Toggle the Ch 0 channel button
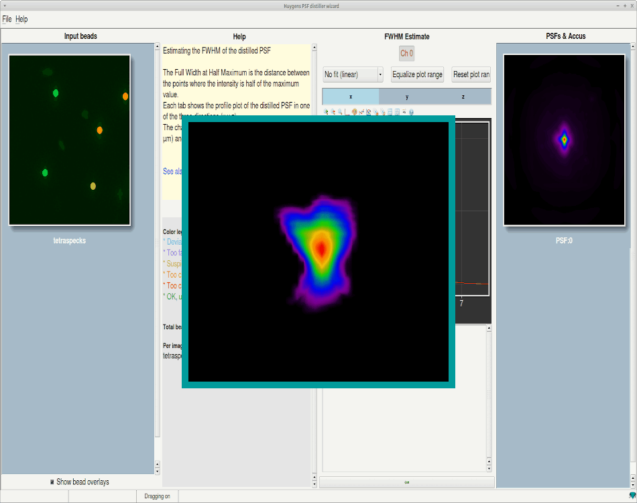This screenshot has width=637, height=503. click(406, 53)
